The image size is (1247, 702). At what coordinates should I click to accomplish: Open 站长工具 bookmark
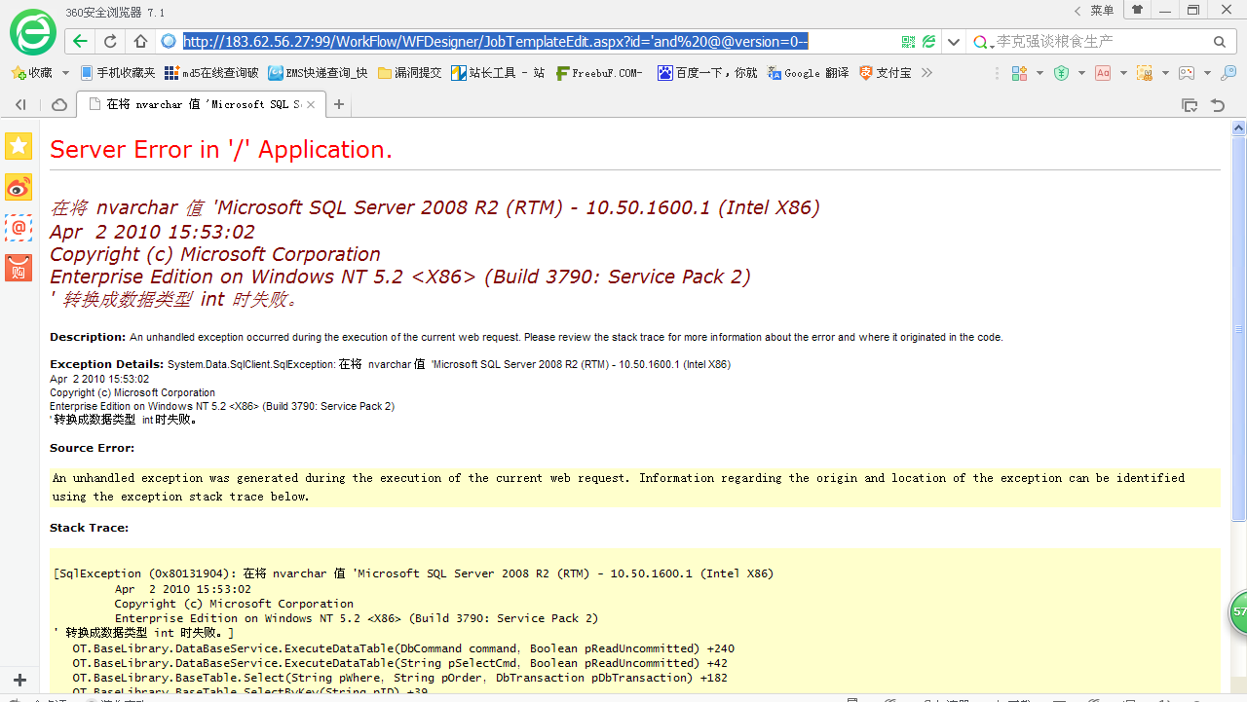click(x=498, y=73)
